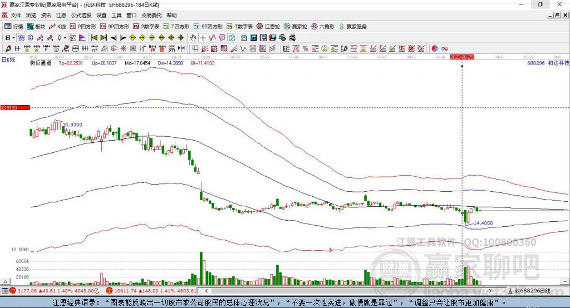This screenshot has width=570, height=308.
Task: Open the 公式选股 menu
Action: pos(81,15)
